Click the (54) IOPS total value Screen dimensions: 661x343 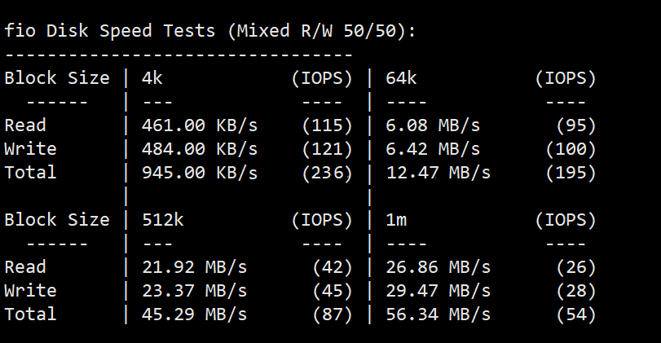pyautogui.click(x=576, y=314)
